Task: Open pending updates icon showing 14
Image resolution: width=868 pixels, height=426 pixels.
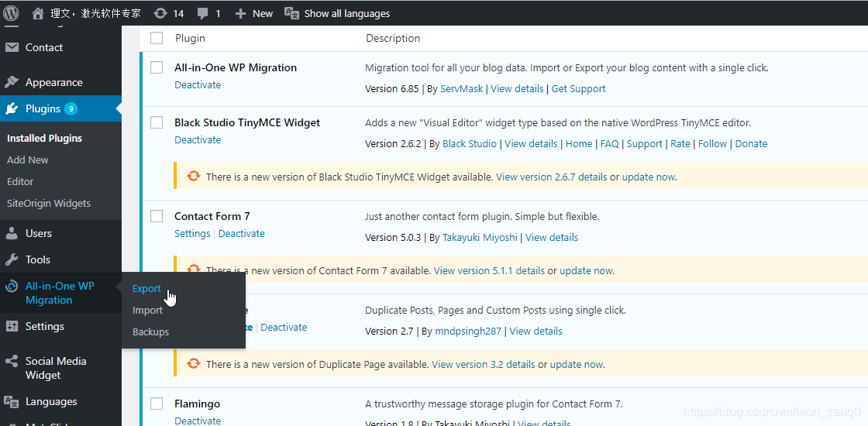Action: click(160, 13)
